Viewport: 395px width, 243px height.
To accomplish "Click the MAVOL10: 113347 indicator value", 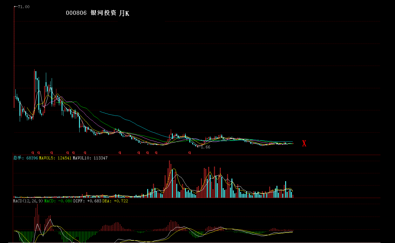I will tap(90, 158).
